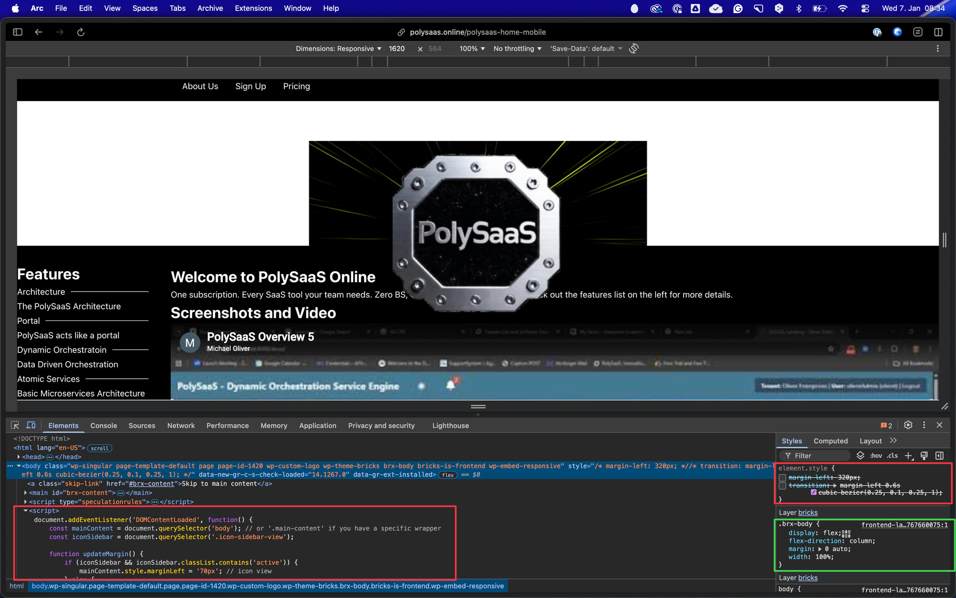Screen dimensions: 956x598
Task: Open DevTools settings gear
Action: pyautogui.click(x=908, y=425)
